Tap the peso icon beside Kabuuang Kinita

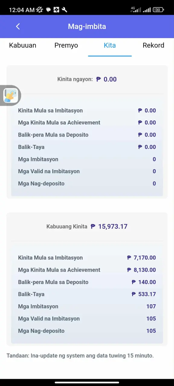pyautogui.click(x=93, y=226)
